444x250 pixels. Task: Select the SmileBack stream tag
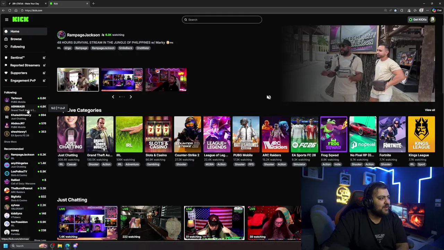(x=126, y=48)
